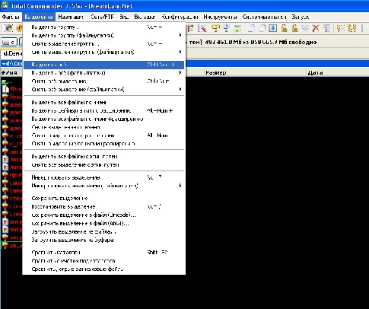Image resolution: width=369 pixels, height=309 pixels.
Task: Sort by the Имя column header
Action: point(11,73)
